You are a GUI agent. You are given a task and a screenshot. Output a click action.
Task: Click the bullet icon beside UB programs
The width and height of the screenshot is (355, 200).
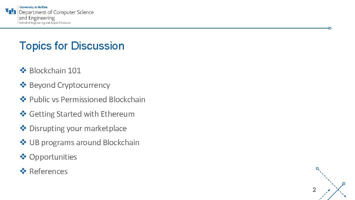coord(23,142)
